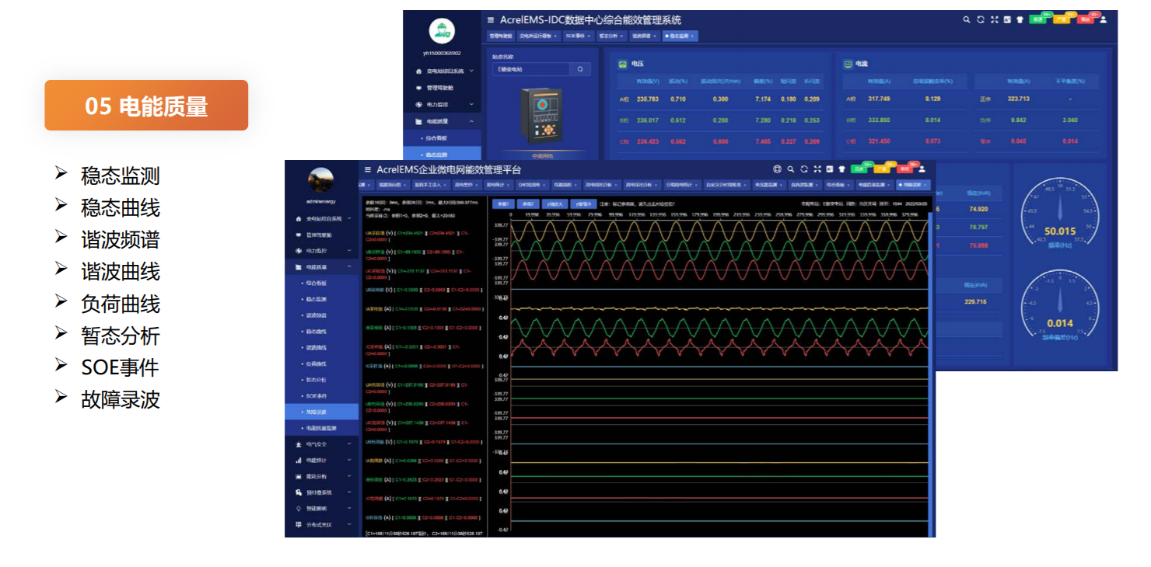Expand 电能统计 in front window sidebar
This screenshot has height=567, width=1151.
point(322,461)
